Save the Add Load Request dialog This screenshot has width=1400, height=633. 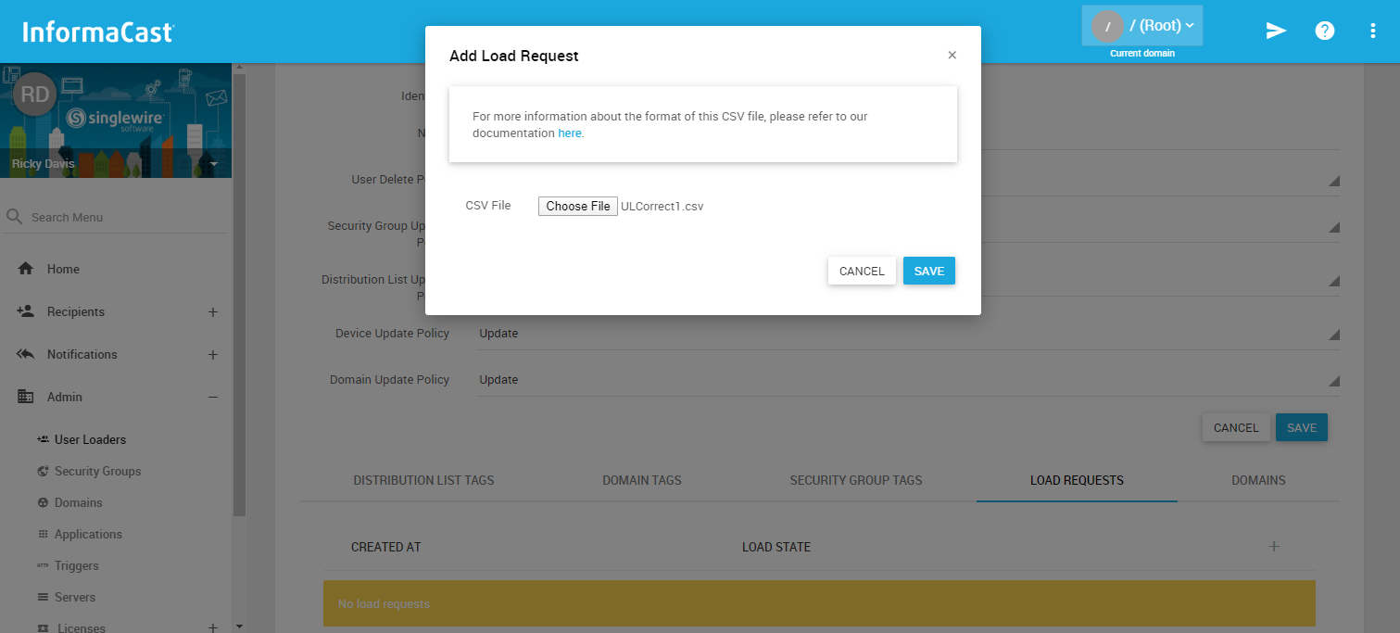(x=928, y=271)
